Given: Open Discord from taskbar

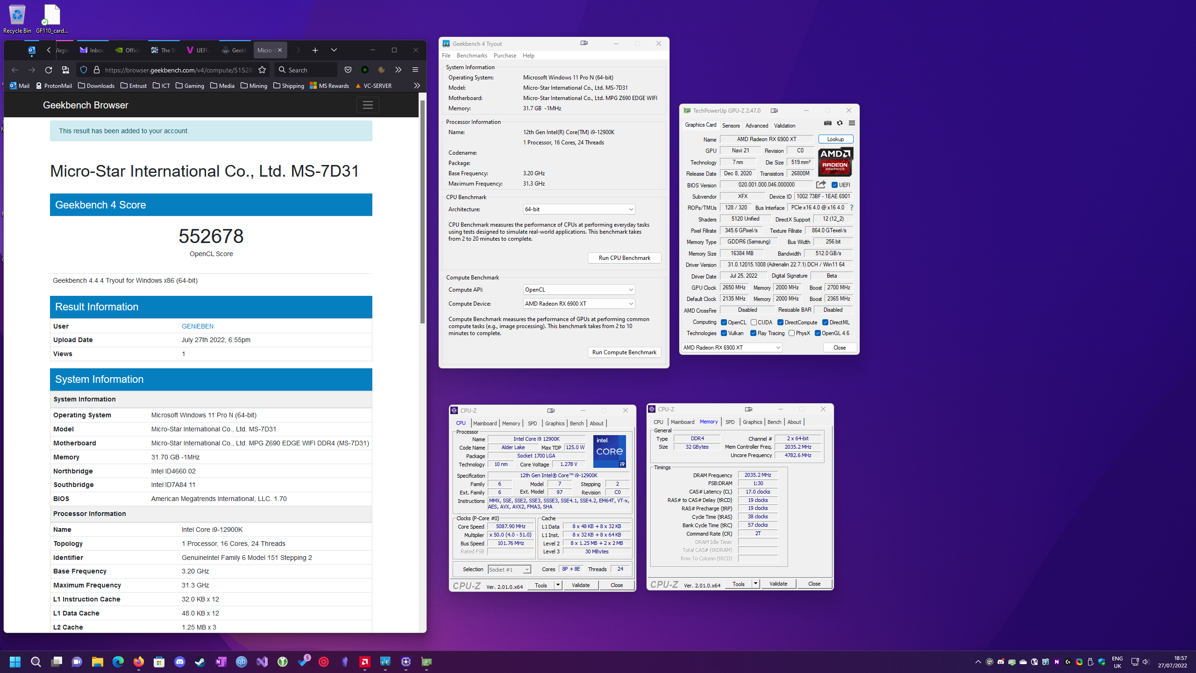Looking at the screenshot, I should [180, 662].
